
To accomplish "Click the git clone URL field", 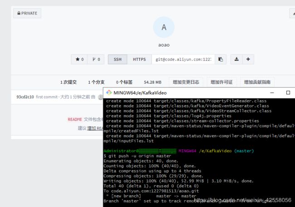I will pos(183,59).
